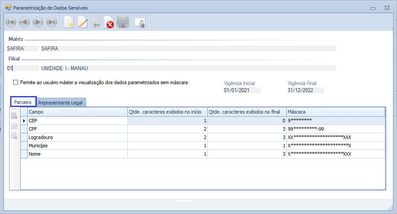Switch to the Parceiro tab
This screenshot has width=397, height=214.
click(23, 102)
